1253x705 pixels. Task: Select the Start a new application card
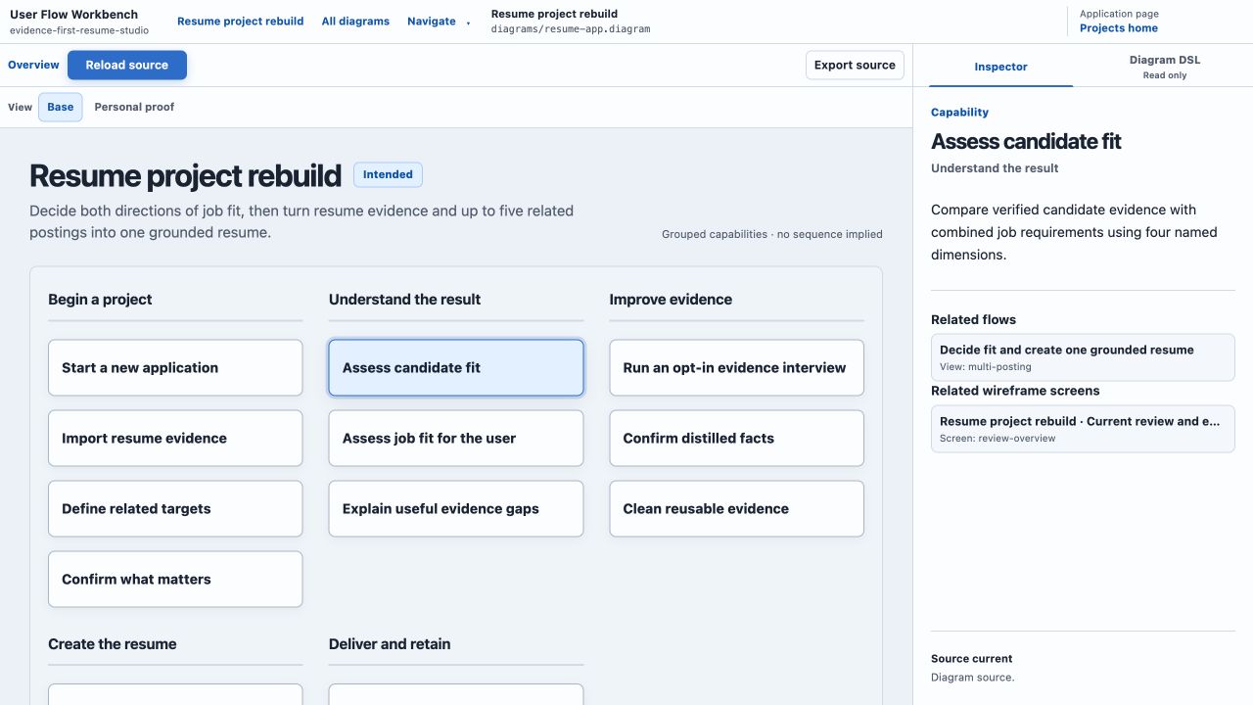click(175, 368)
